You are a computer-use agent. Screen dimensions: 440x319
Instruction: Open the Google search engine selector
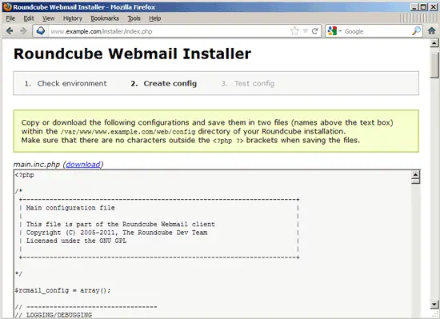click(334, 31)
